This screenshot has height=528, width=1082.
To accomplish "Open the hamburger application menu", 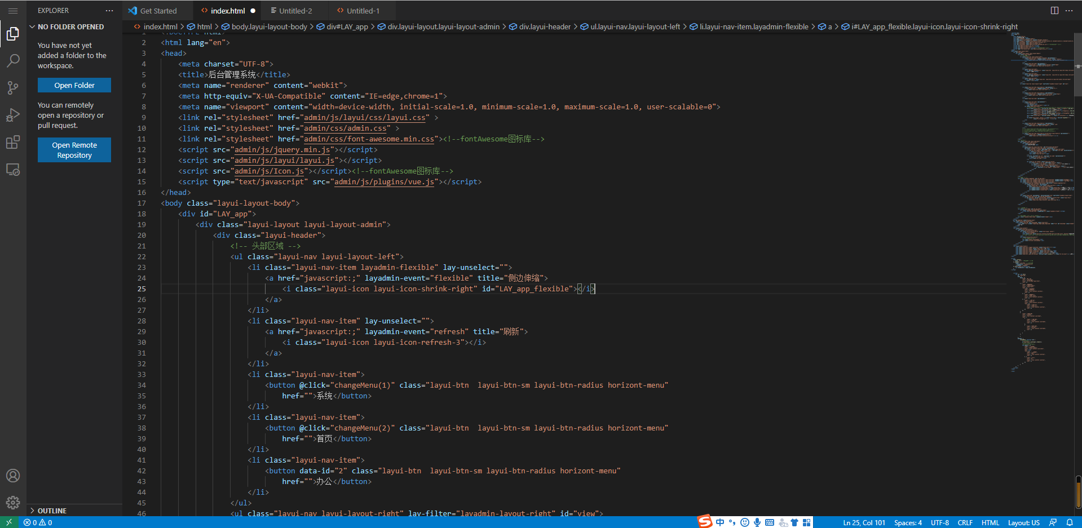I will 13,11.
